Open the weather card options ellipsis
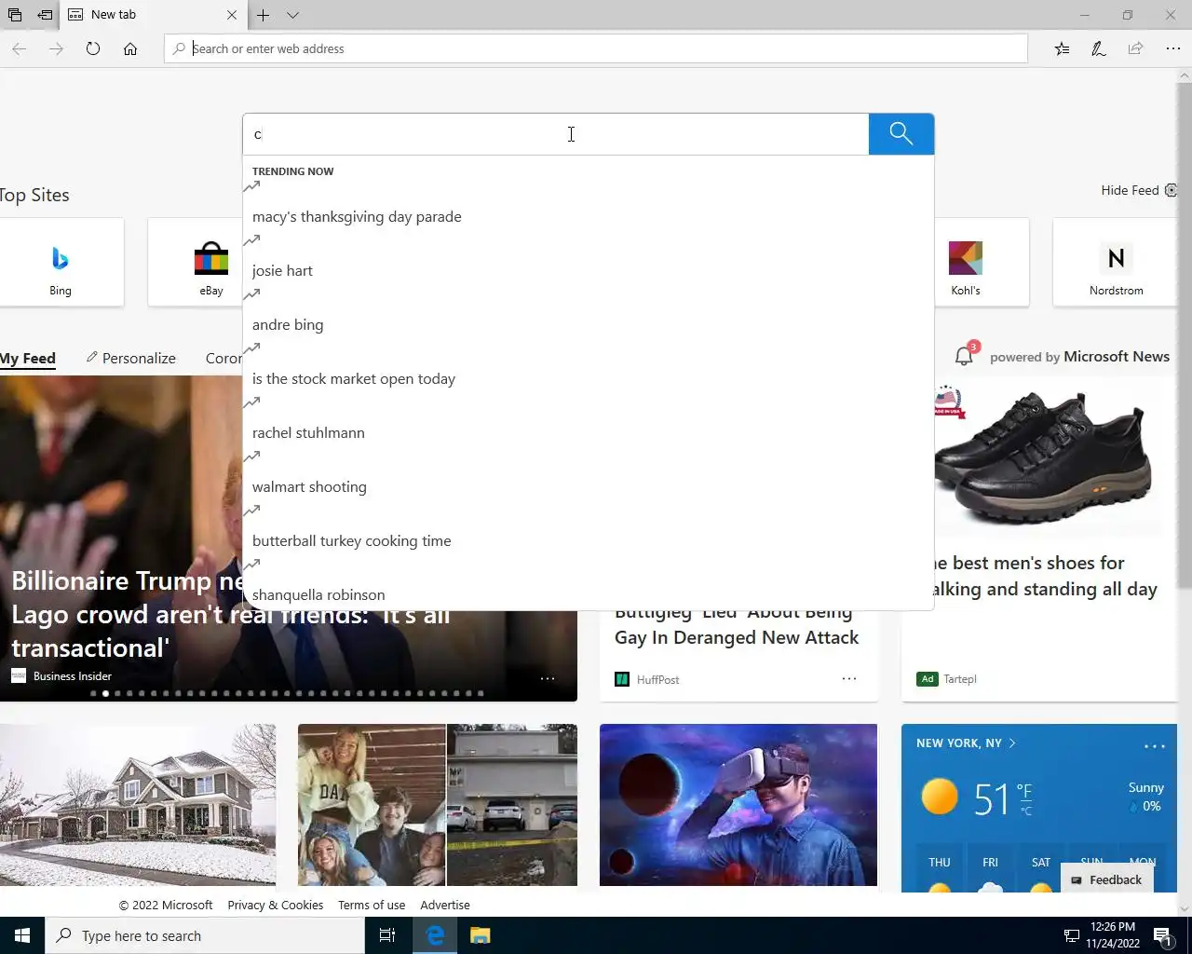The height and width of the screenshot is (954, 1192). coord(1155,746)
